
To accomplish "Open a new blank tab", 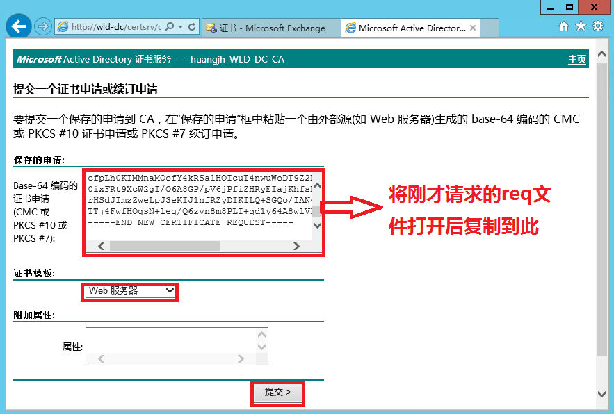I will [490, 28].
